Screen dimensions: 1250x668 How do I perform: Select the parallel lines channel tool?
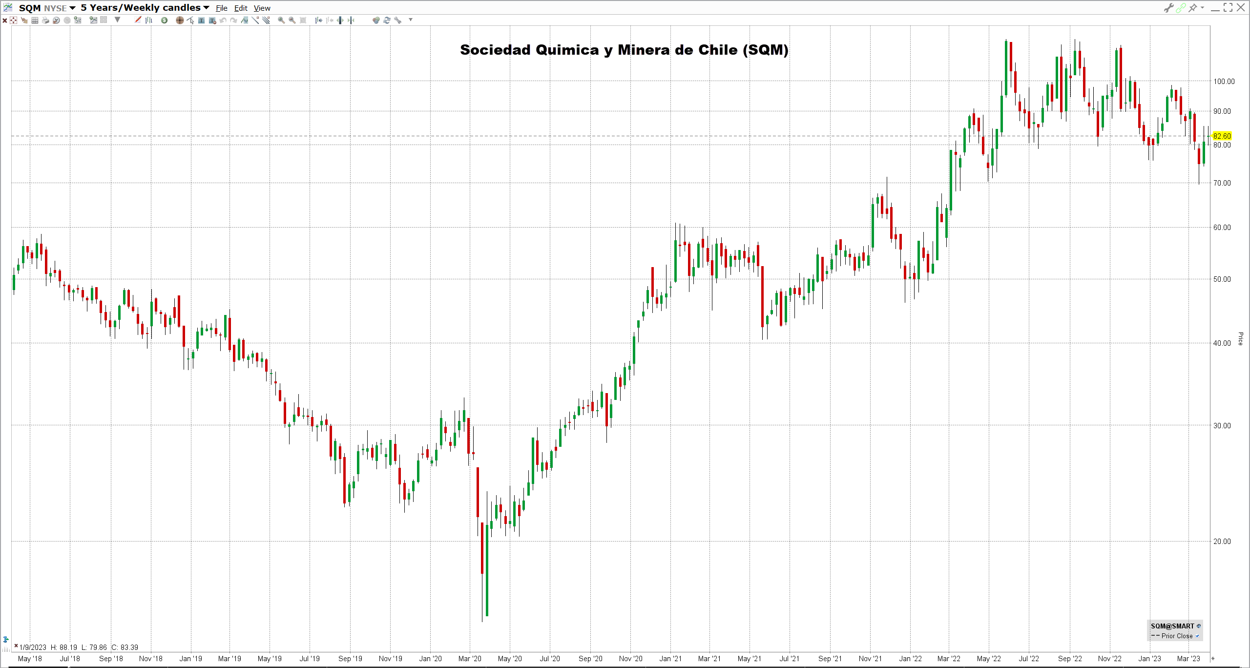[266, 20]
